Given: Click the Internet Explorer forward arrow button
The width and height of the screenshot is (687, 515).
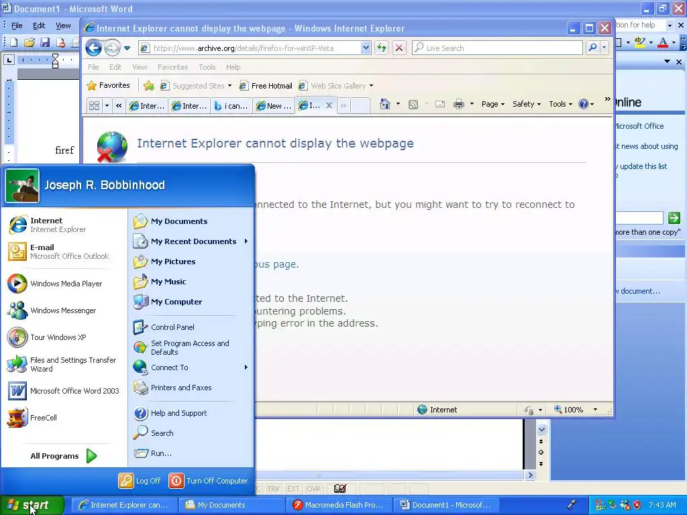Looking at the screenshot, I should point(112,48).
